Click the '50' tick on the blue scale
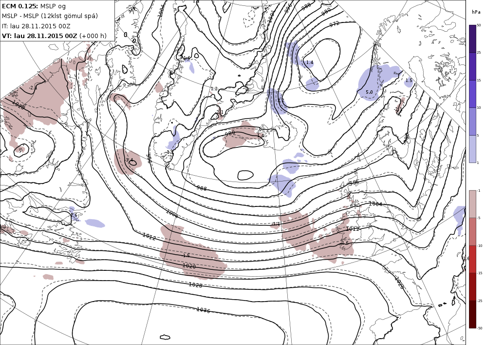487x345 pixels. click(x=479, y=25)
